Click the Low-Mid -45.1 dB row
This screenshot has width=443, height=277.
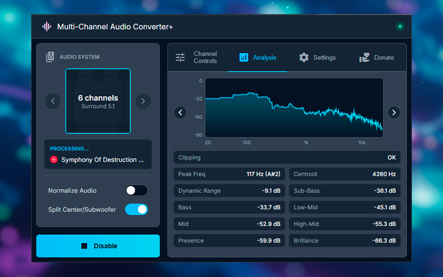(345, 207)
